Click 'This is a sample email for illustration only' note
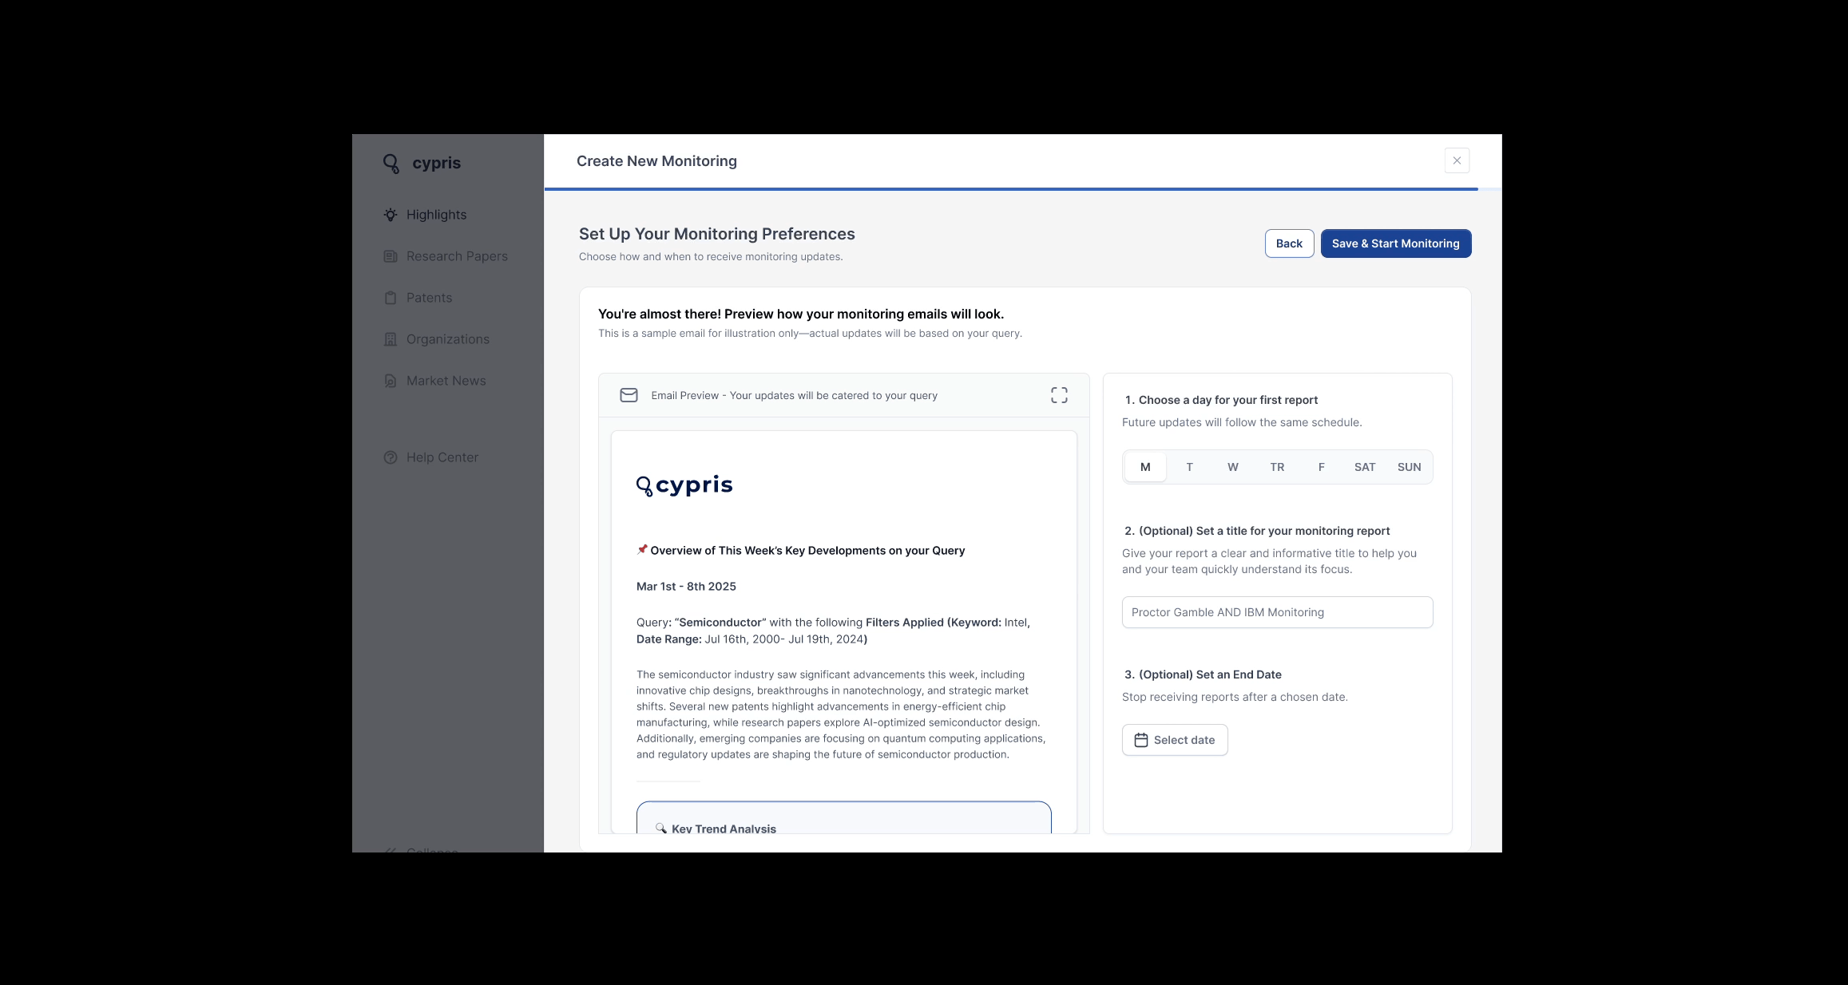 click(810, 333)
